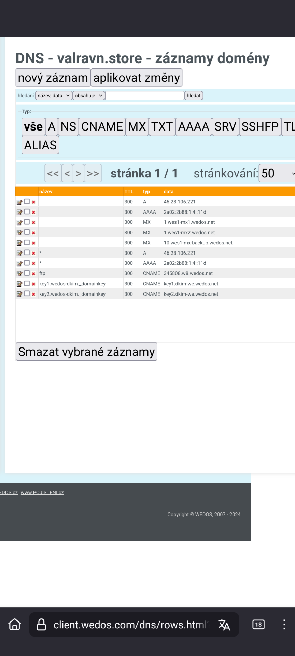Tap the translate page icon

(x=224, y=625)
